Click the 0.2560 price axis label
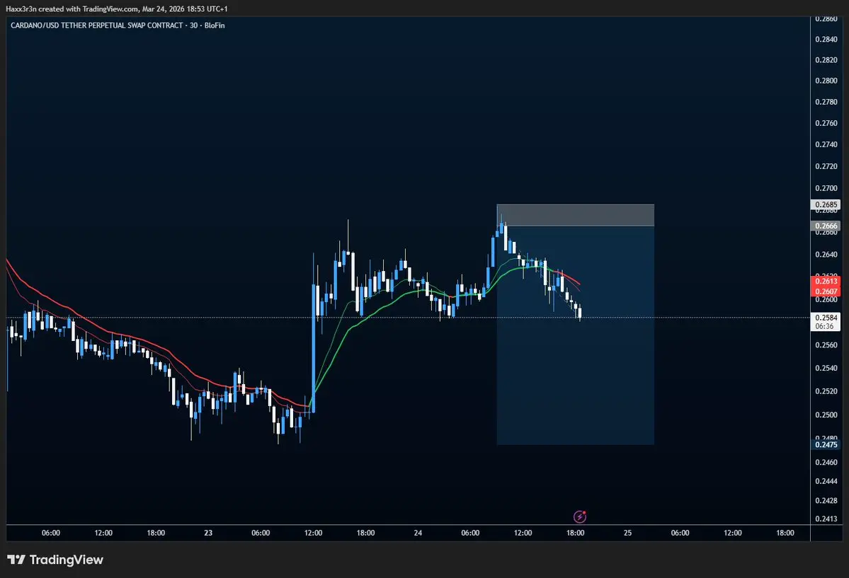The height and width of the screenshot is (578, 849). [x=826, y=345]
